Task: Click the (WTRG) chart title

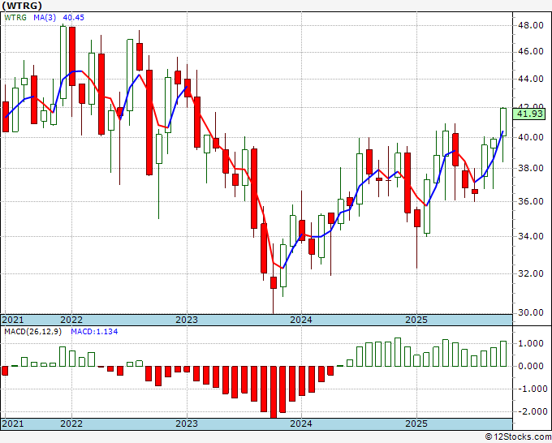Action: (22, 6)
